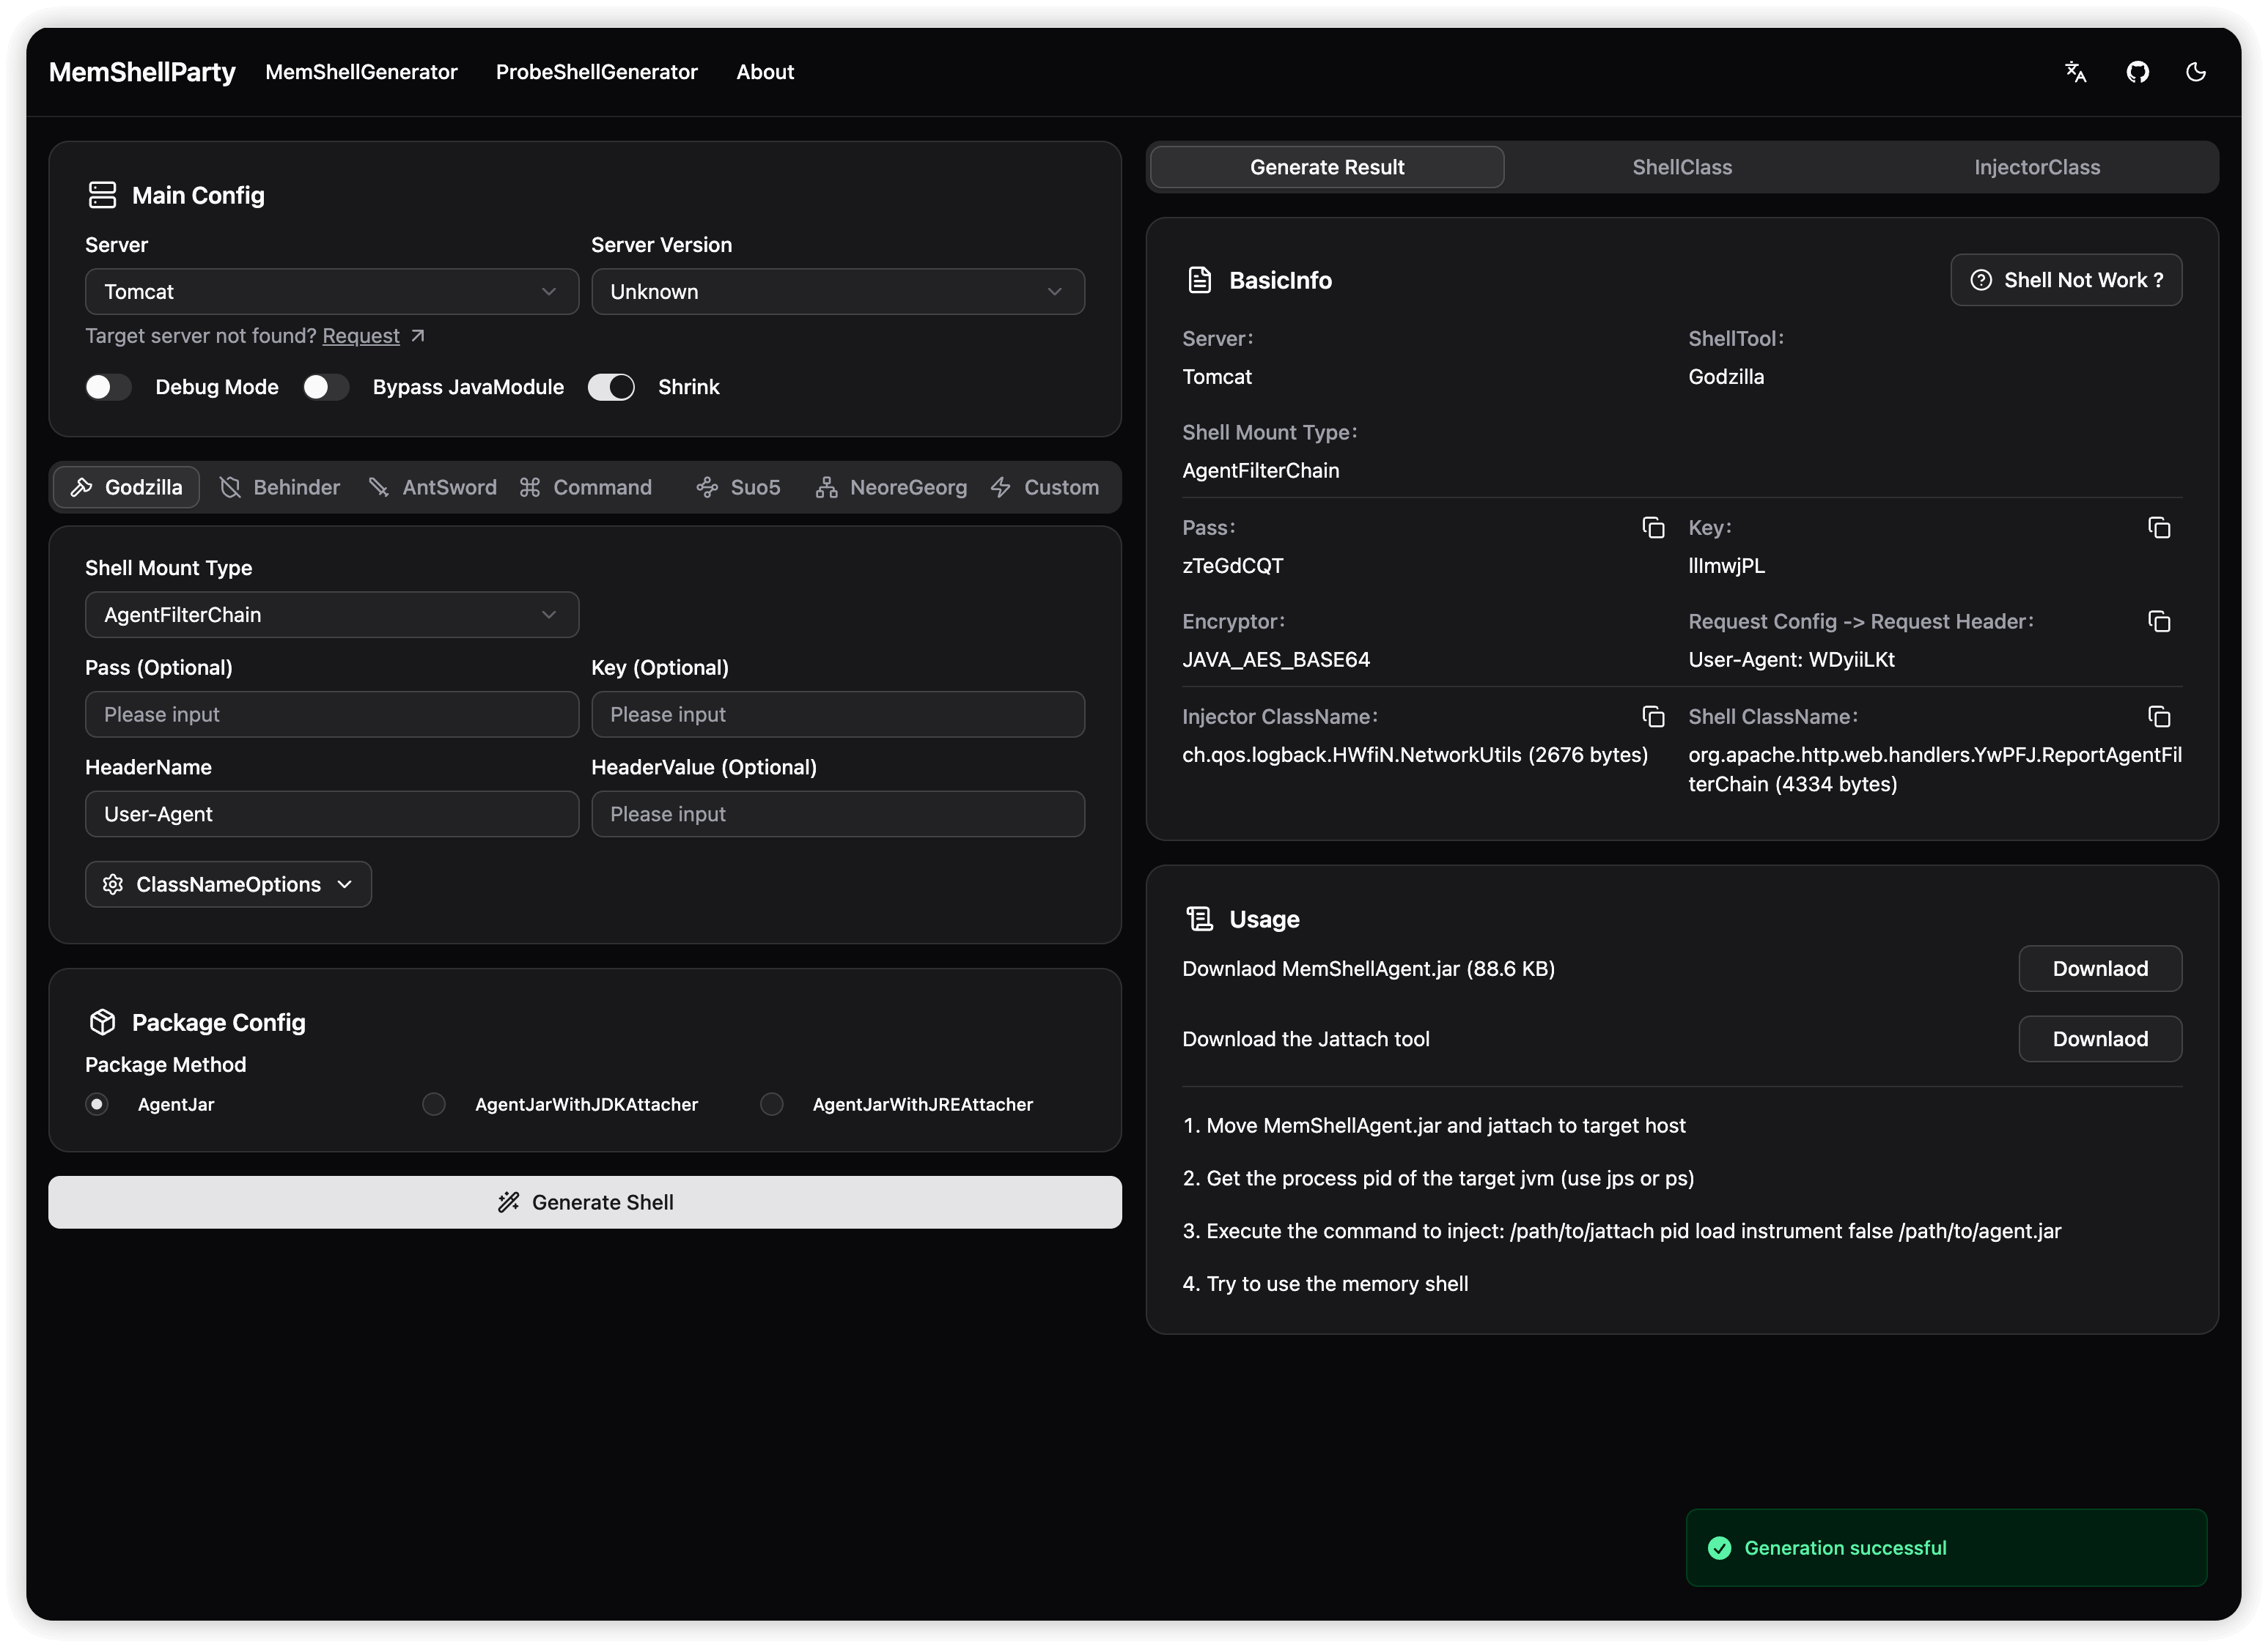Copy the Shell ClassName

tap(2159, 717)
